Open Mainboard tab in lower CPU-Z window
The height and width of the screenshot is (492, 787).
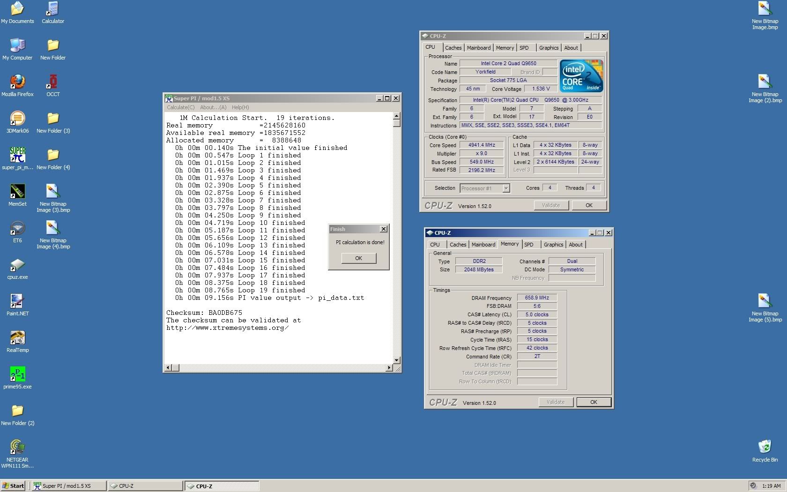tap(483, 245)
